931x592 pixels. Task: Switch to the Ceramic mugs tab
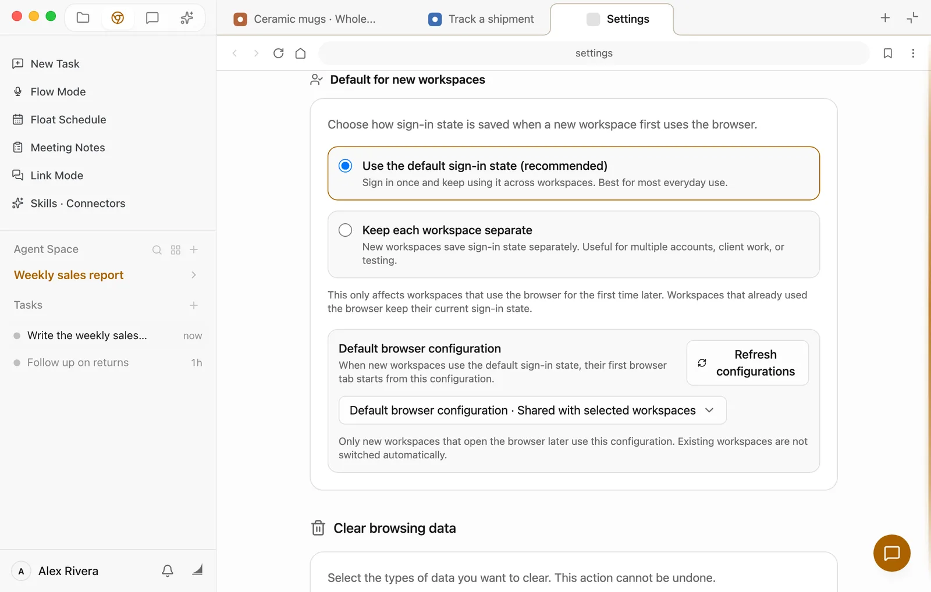tap(306, 19)
